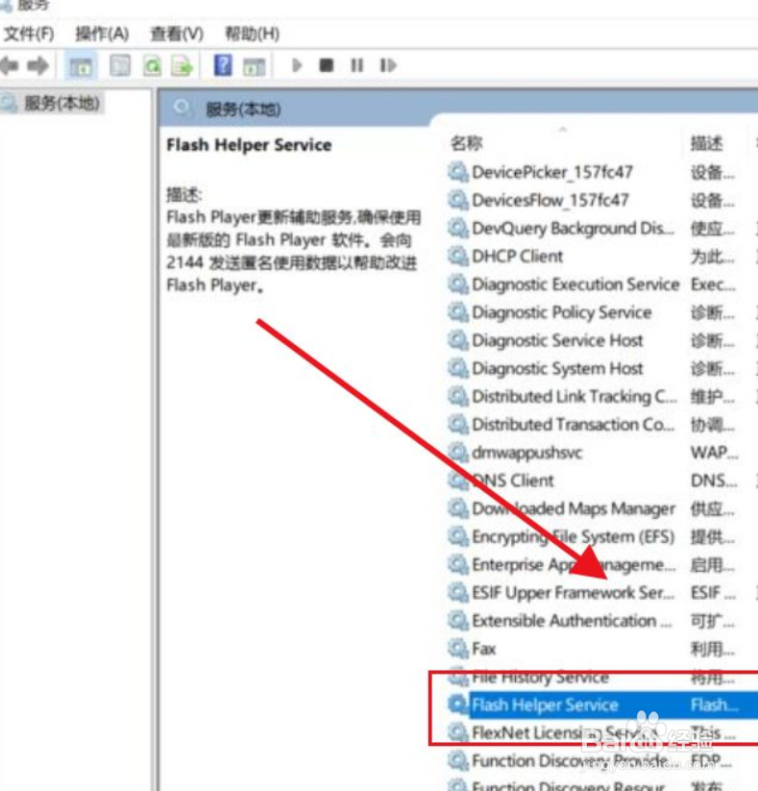This screenshot has width=758, height=791.
Task: Open the 操作(A) menu
Action: (x=102, y=34)
